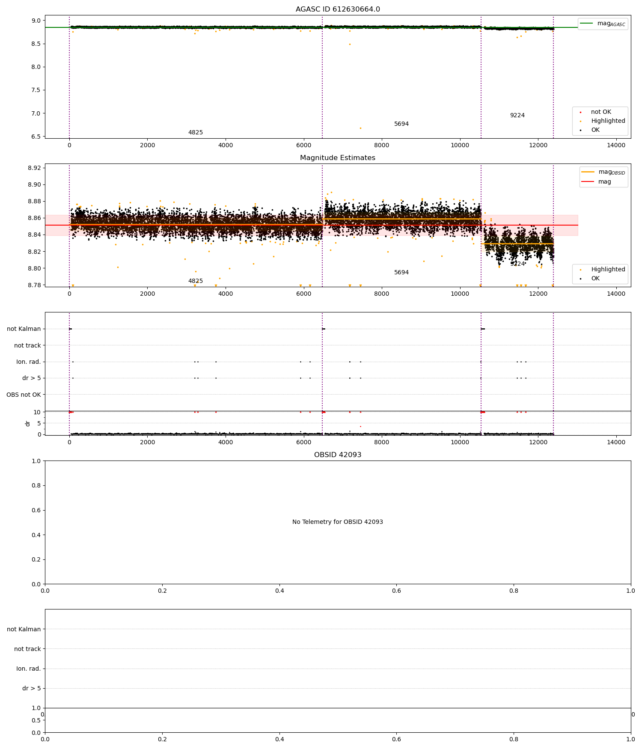642x749 pixels.
Task: Click 'dr > 5' label in empty plot below OBSID 42093
Action: pyautogui.click(x=32, y=689)
